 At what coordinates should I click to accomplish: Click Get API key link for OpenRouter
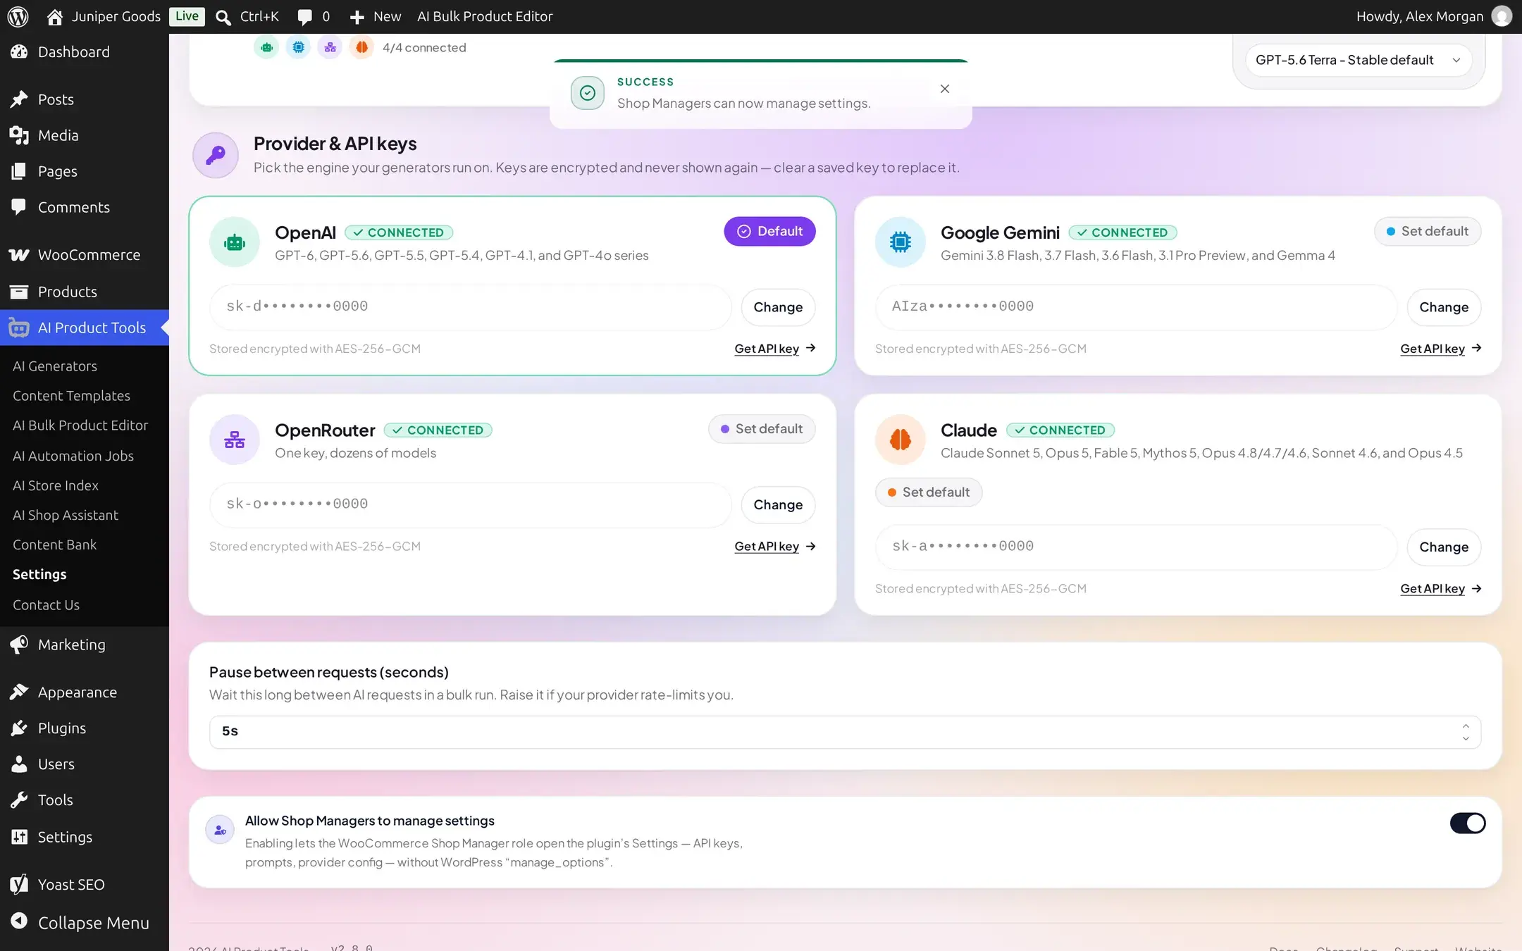pos(775,547)
